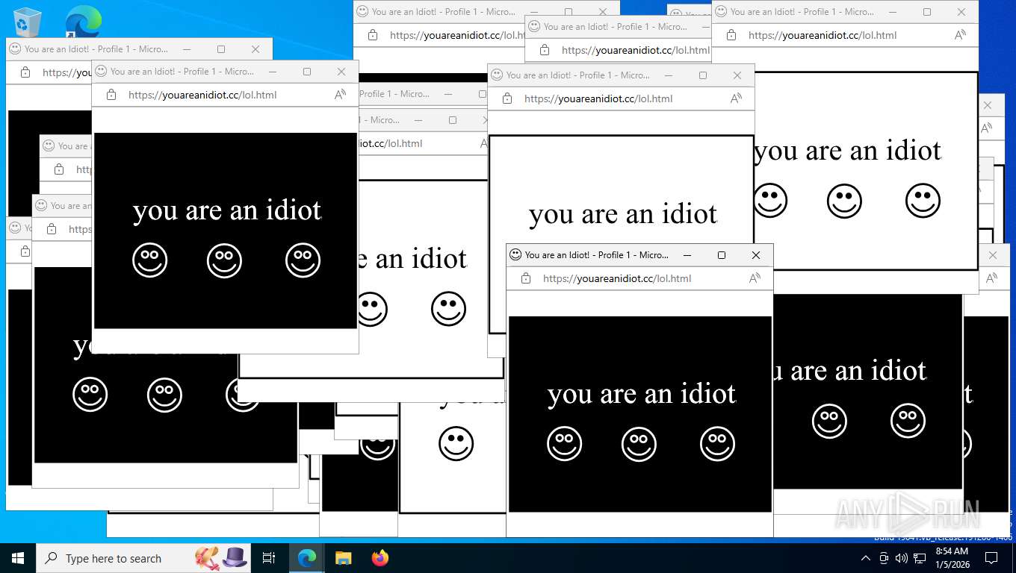The height and width of the screenshot is (573, 1016).
Task: Close the top-left front black-content popup window
Action: [x=341, y=72]
